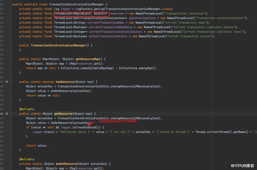257x170 pixels.
Task: Click line number 46 in the gutter
Action: point(2,114)
